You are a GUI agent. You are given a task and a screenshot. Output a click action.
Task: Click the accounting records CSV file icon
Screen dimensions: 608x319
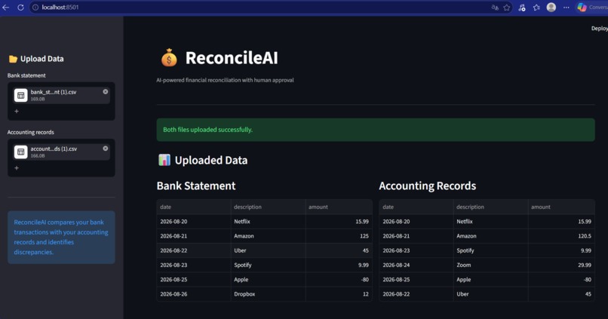point(21,152)
